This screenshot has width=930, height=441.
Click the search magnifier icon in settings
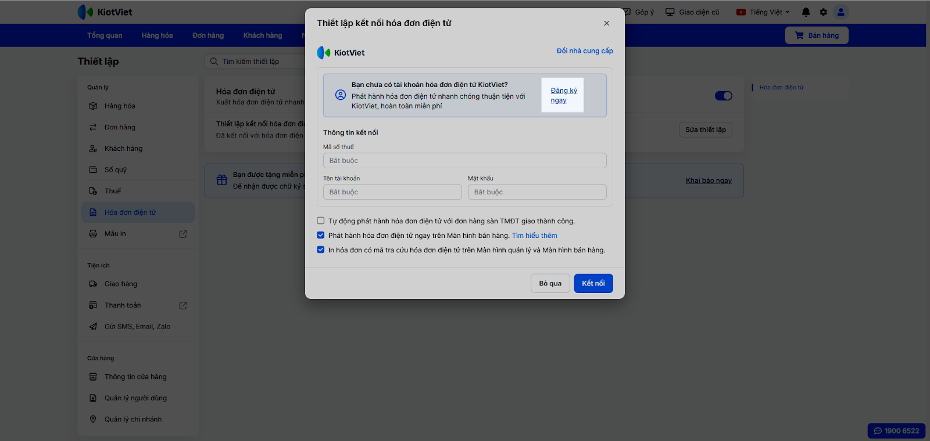(x=214, y=62)
